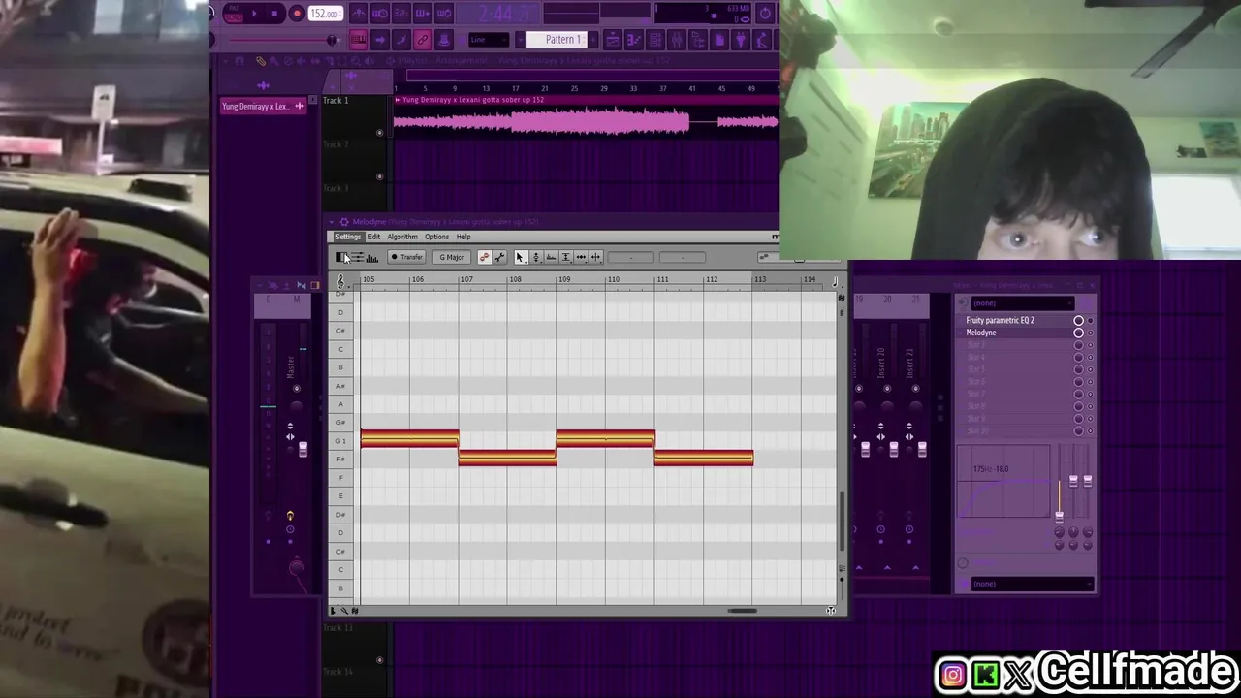
Task: Click Melodyne correction wrench tool icon
Action: pyautogui.click(x=499, y=257)
